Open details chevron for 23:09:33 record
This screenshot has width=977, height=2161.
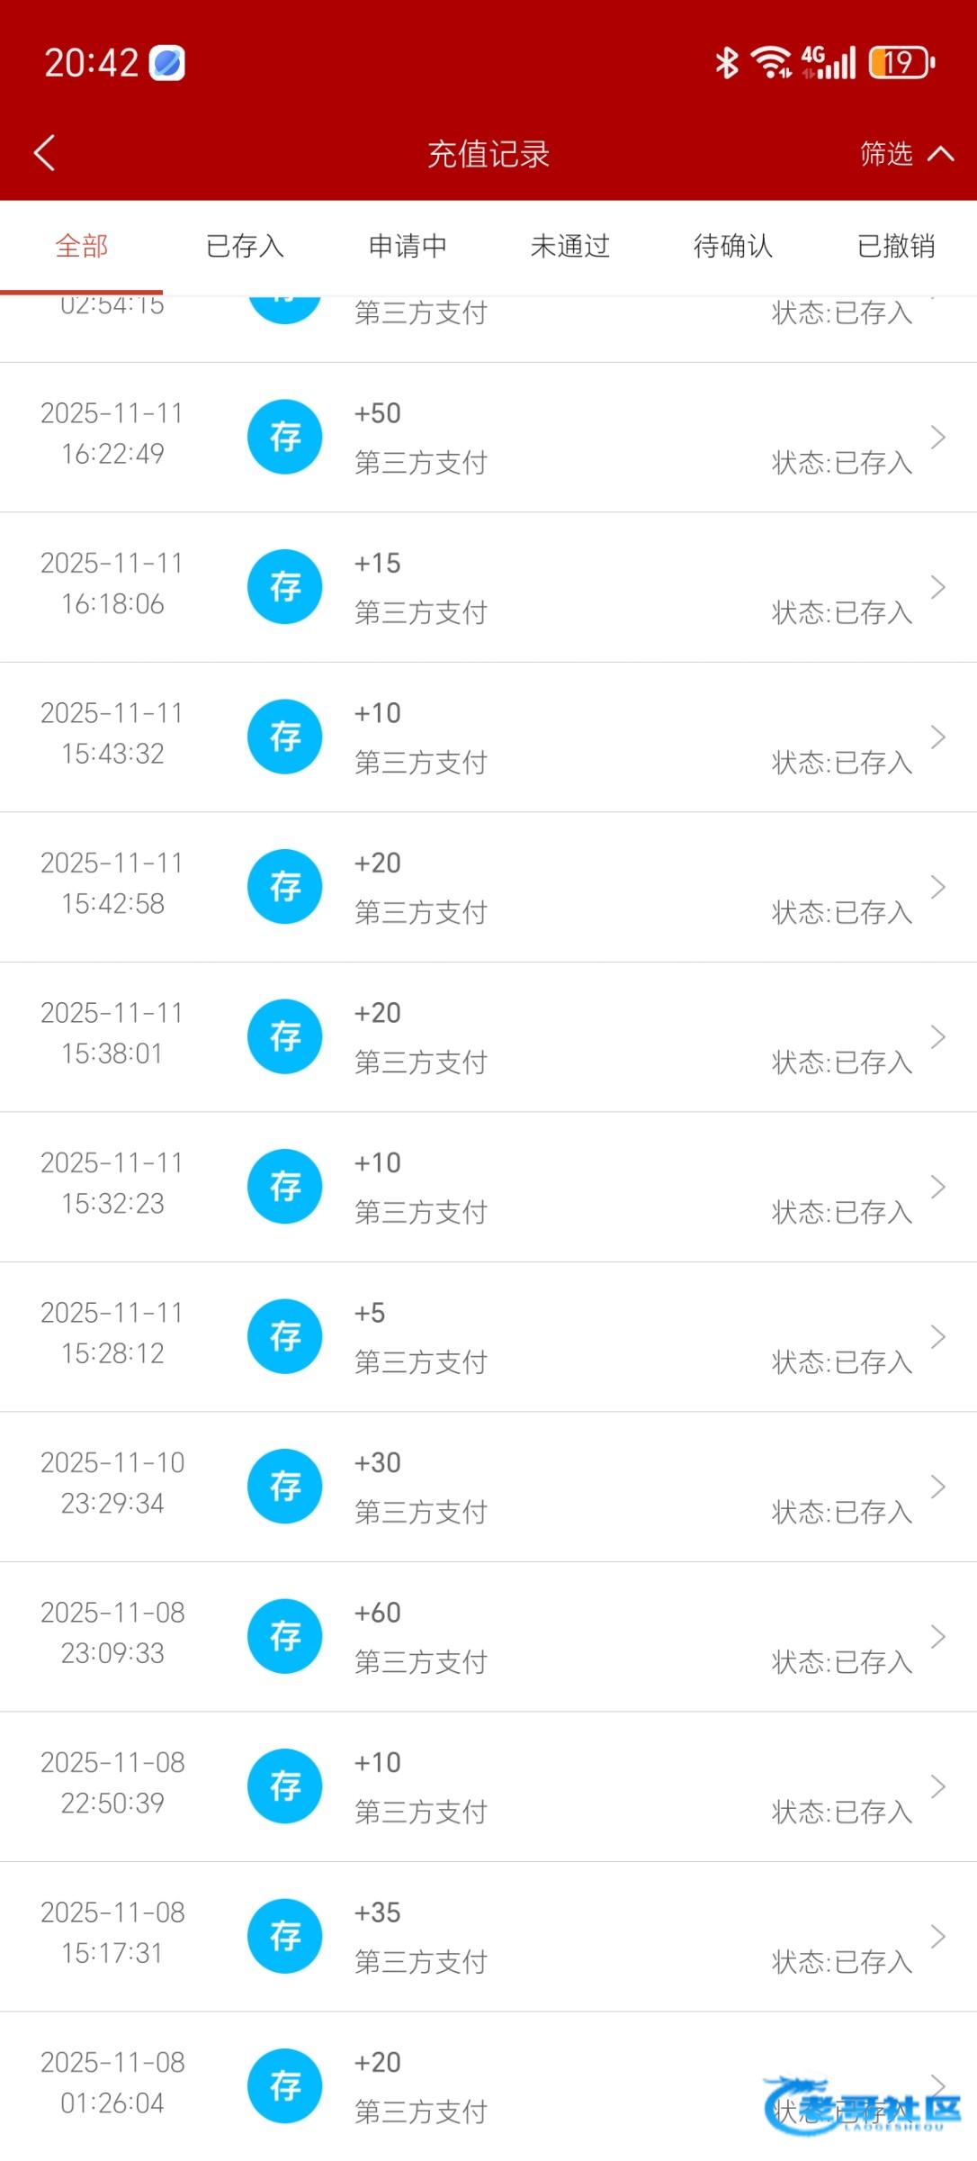click(937, 1636)
